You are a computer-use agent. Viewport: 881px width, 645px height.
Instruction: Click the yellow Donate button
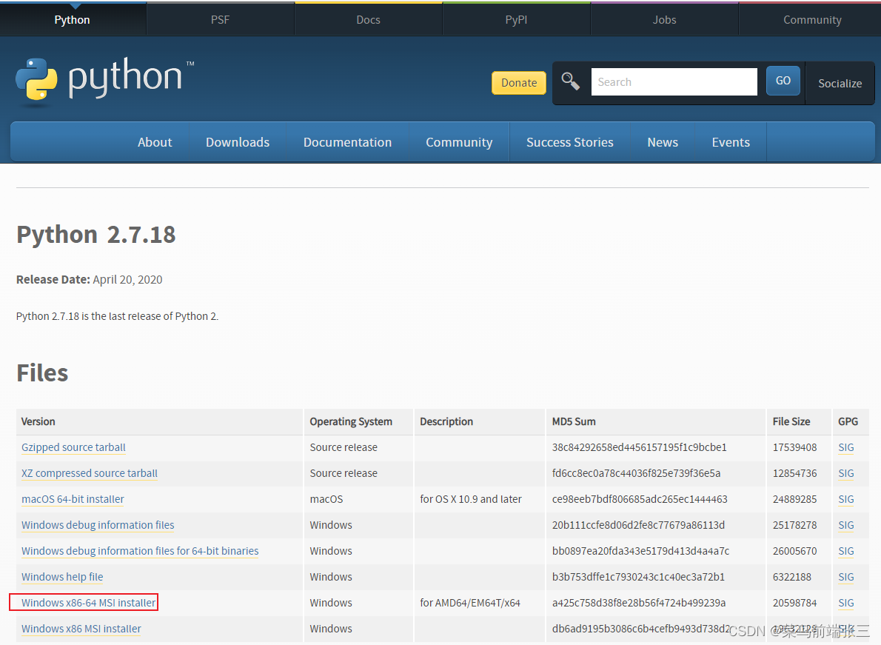[518, 83]
